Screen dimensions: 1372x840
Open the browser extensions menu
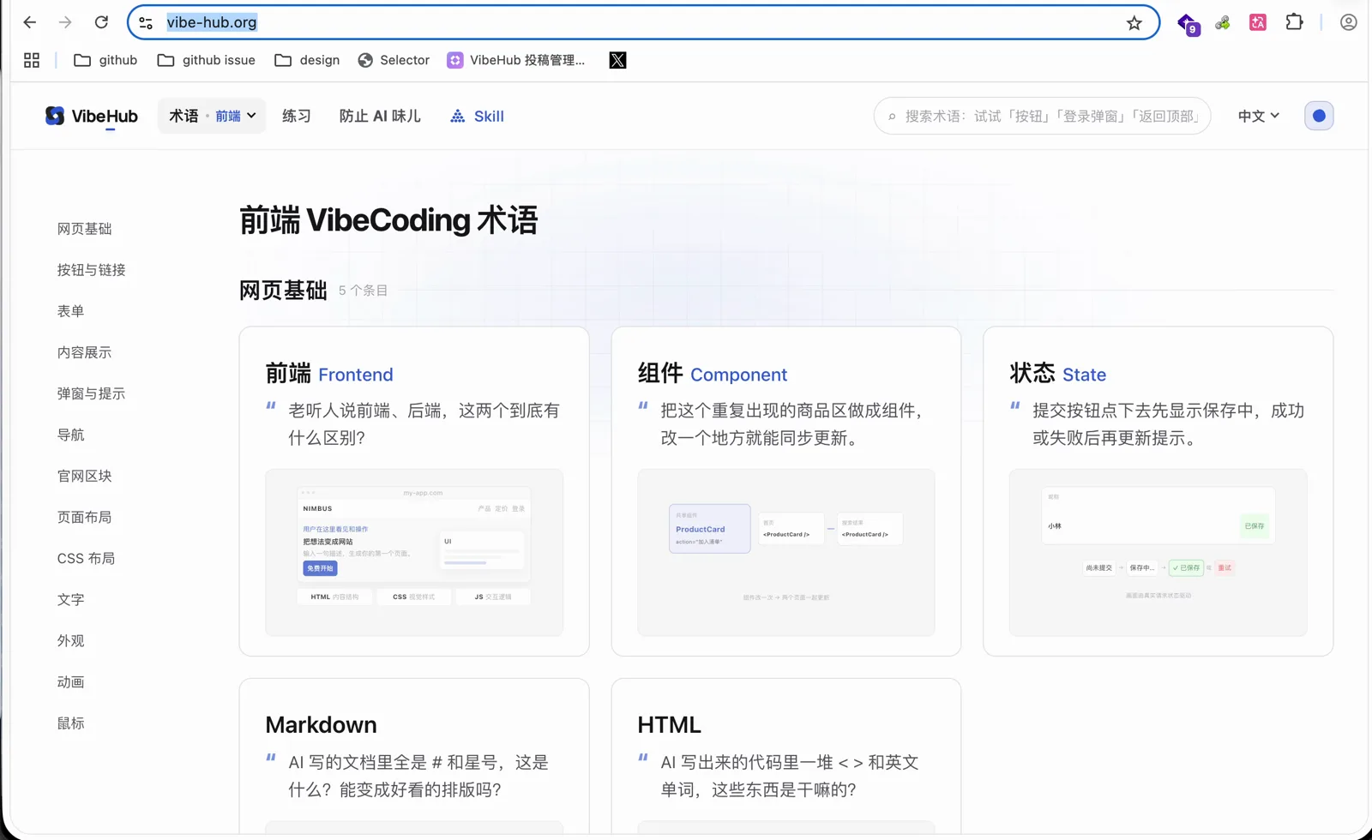click(1294, 22)
